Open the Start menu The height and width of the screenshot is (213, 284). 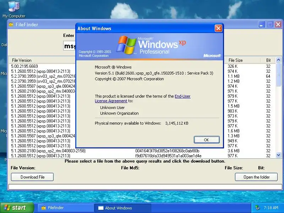click(x=17, y=208)
